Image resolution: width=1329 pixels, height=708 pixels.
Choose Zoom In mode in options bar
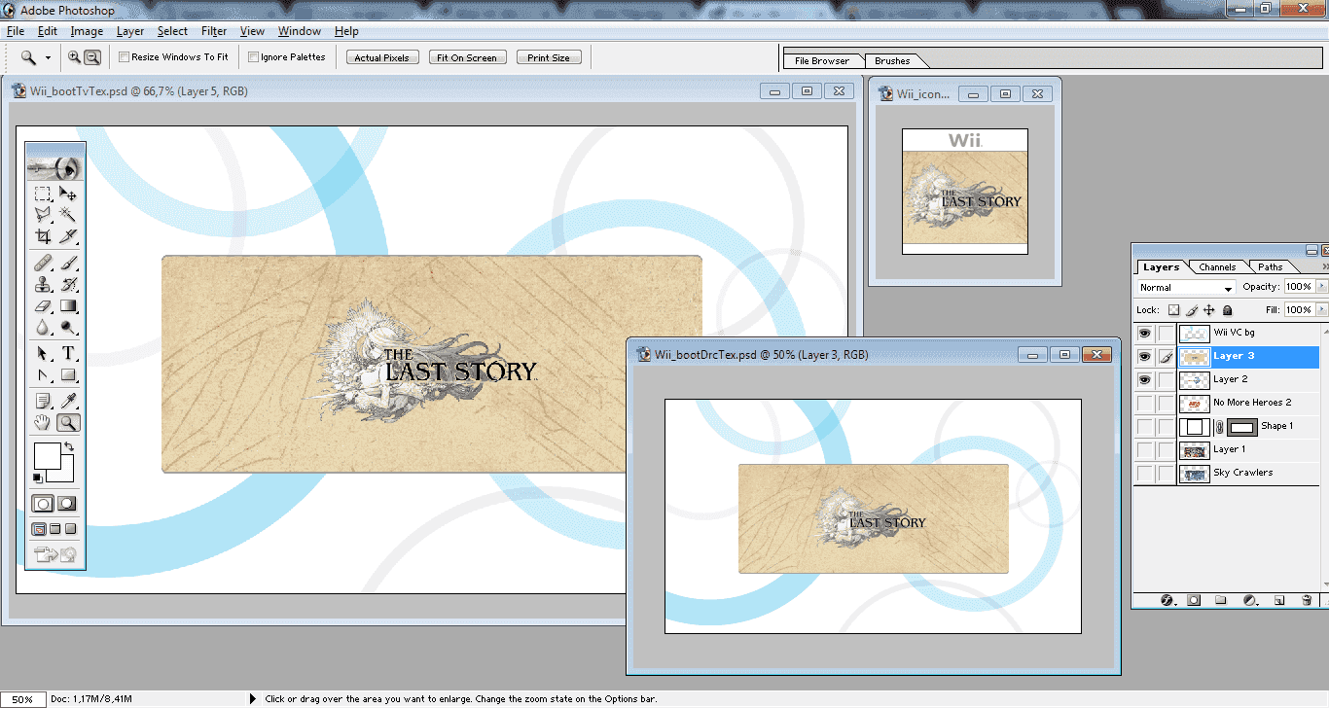tap(74, 57)
